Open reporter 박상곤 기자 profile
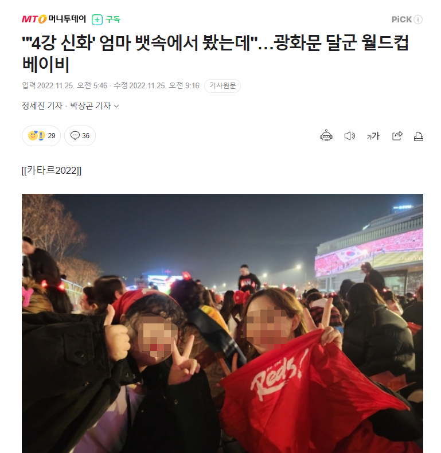 click(x=91, y=106)
